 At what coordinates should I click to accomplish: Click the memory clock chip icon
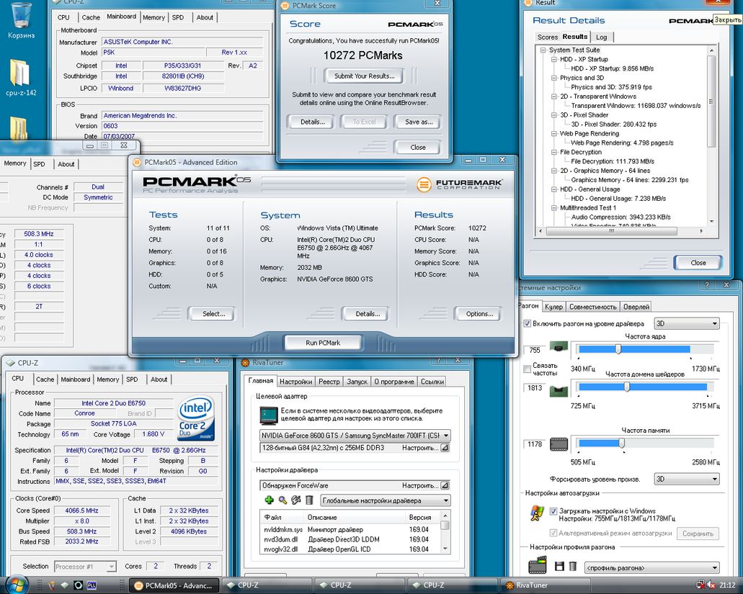[x=559, y=444]
